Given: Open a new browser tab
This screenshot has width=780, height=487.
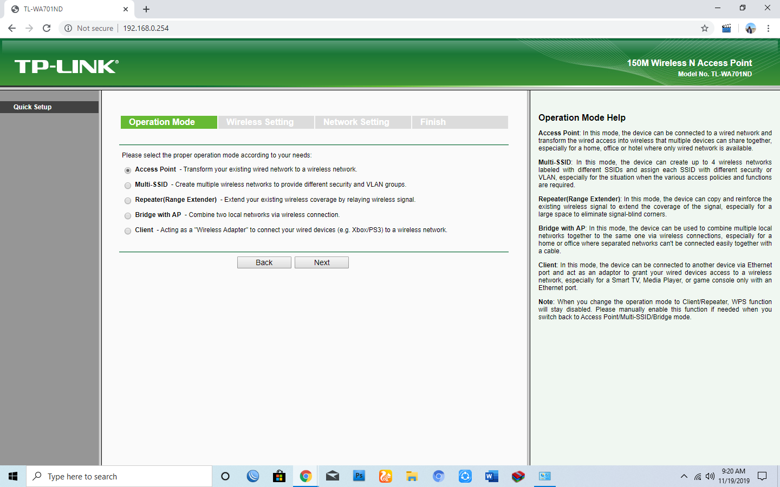Looking at the screenshot, I should coord(146,9).
